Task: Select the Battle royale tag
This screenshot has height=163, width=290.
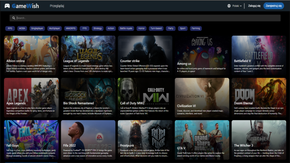Action: click(126, 29)
